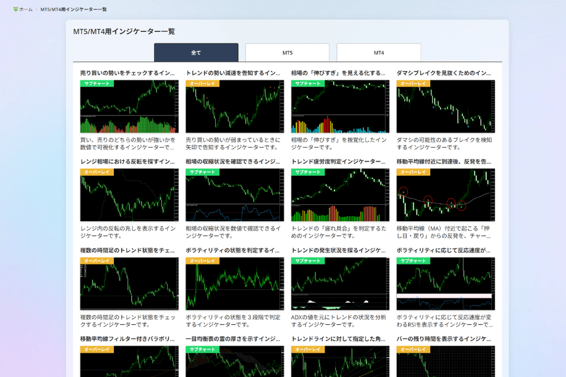The width and height of the screenshot is (566, 377).
Task: Switch to the MT4 tab
Action: coord(379,53)
